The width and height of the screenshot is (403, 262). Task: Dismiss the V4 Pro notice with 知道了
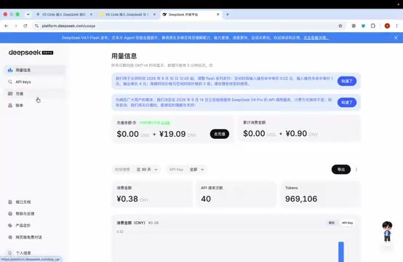(x=347, y=103)
